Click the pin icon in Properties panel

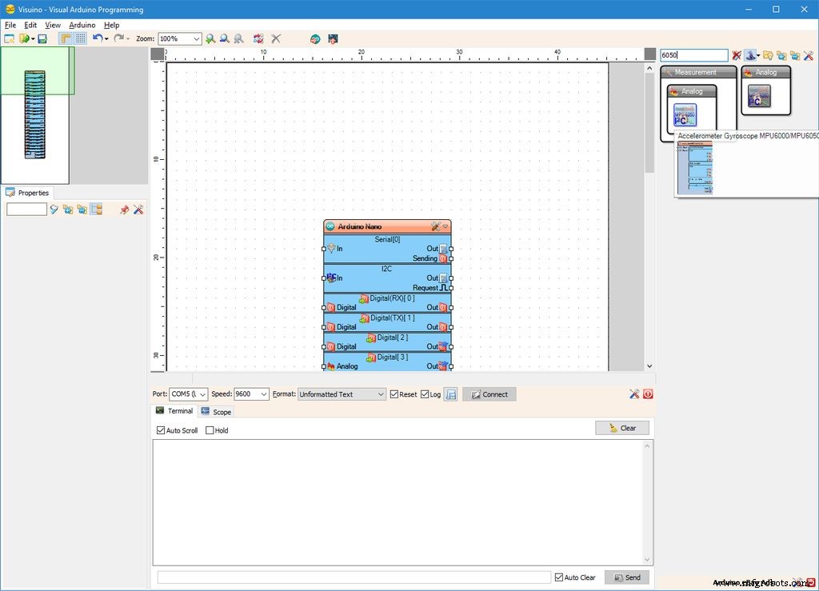pyautogui.click(x=124, y=209)
